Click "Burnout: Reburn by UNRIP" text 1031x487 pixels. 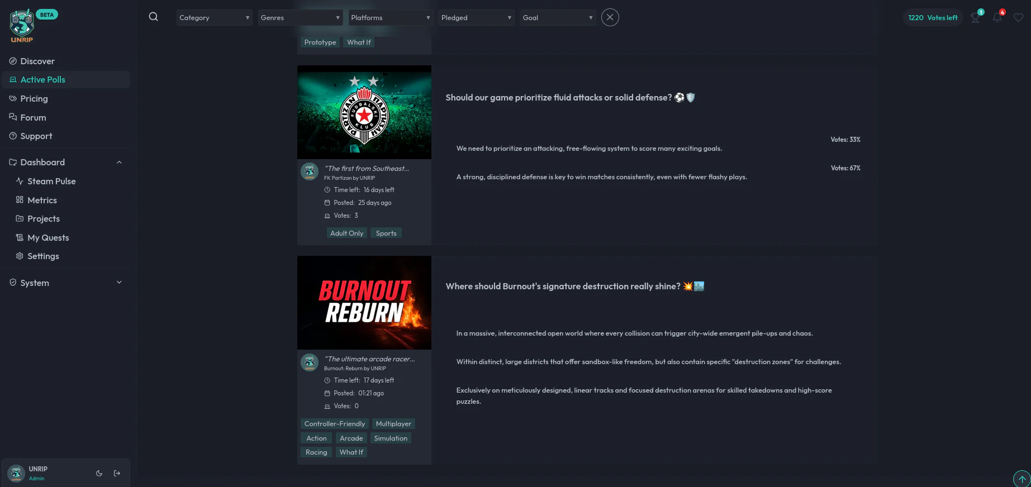355,369
